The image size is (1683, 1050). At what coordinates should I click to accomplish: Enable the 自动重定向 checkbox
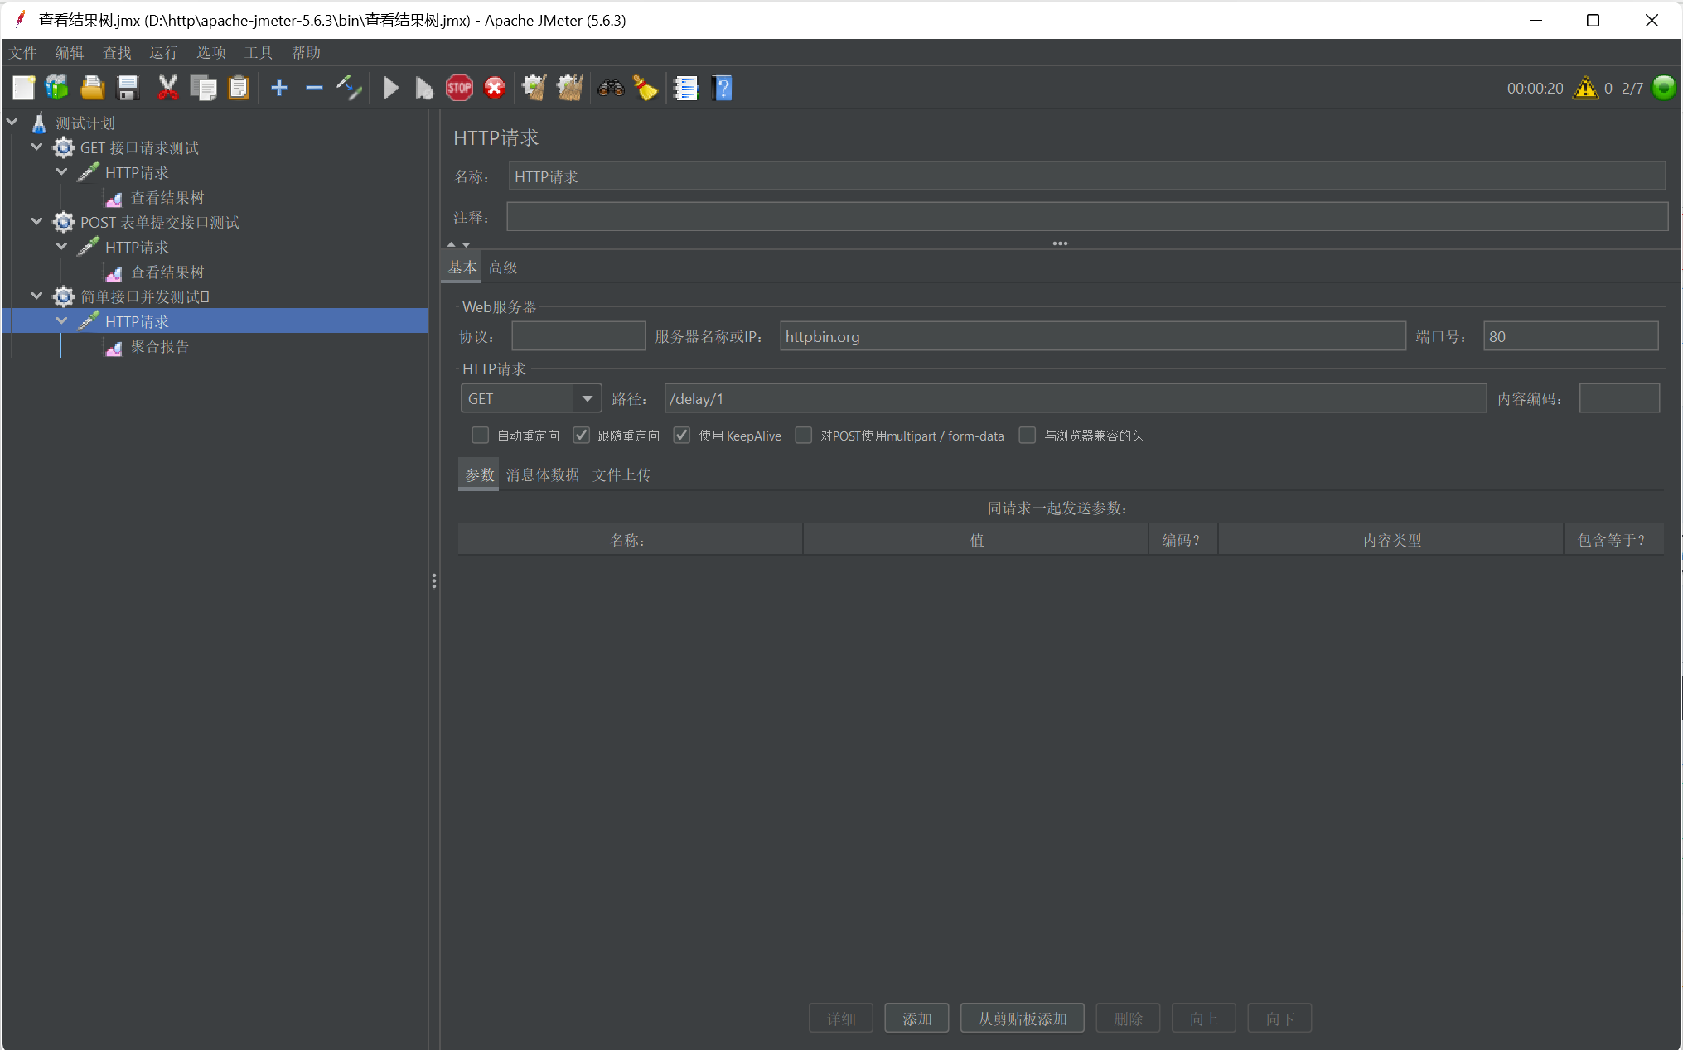pos(480,436)
